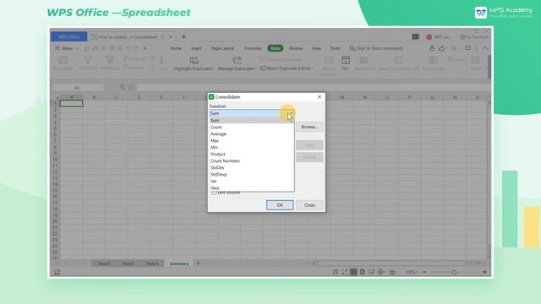
Task: Select column B header
Action: click(x=94, y=98)
